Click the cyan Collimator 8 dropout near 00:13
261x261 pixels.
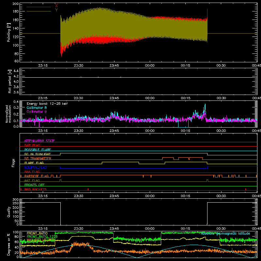tap(183, 124)
